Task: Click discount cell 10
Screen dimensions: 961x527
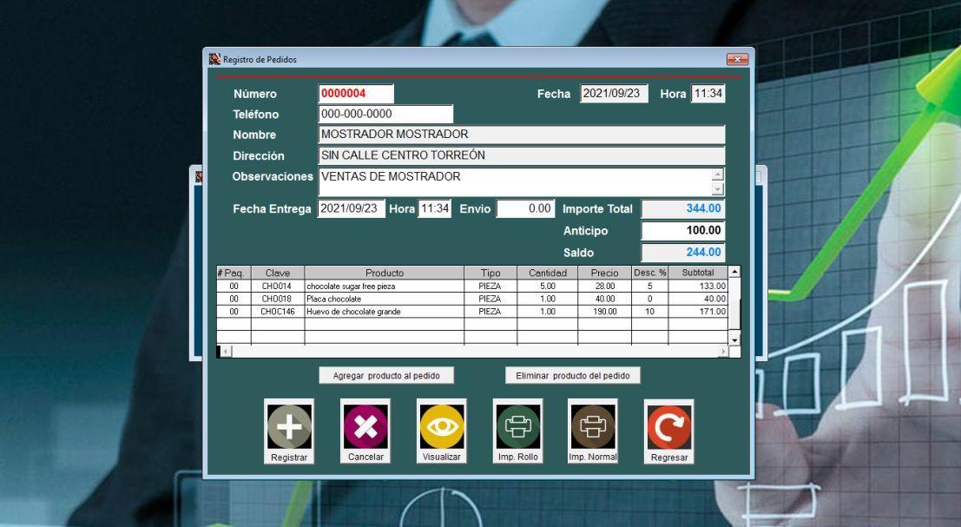Action: click(649, 312)
